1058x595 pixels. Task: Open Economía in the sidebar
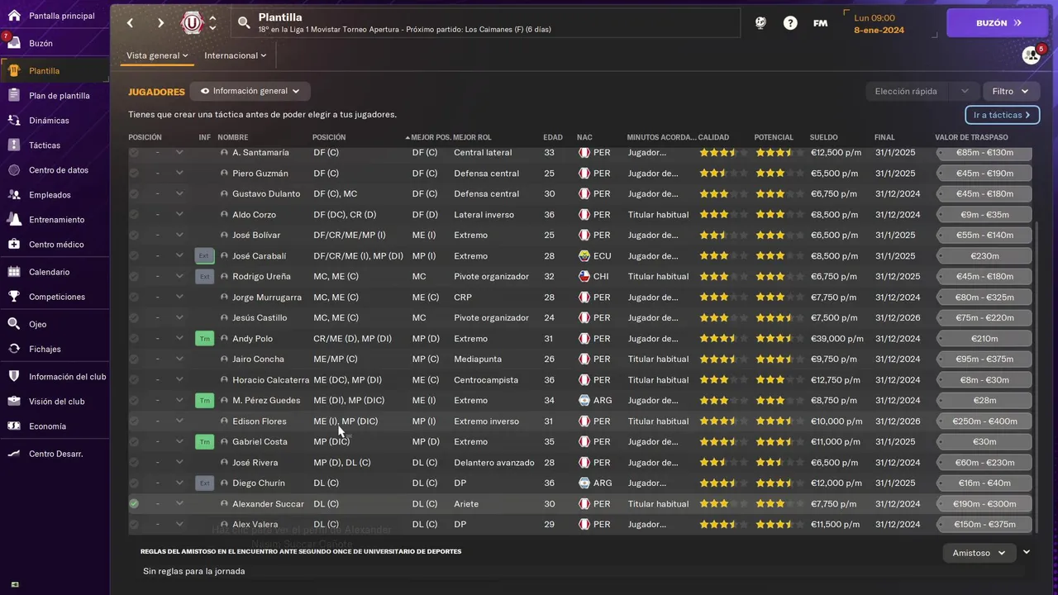point(55,426)
